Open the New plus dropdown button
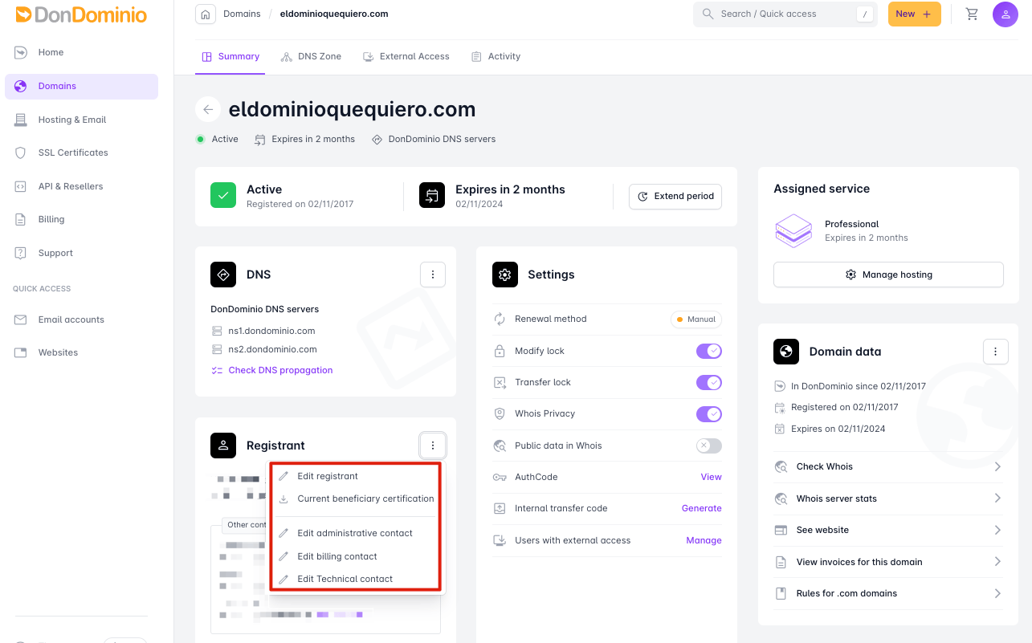 pyautogui.click(x=914, y=14)
